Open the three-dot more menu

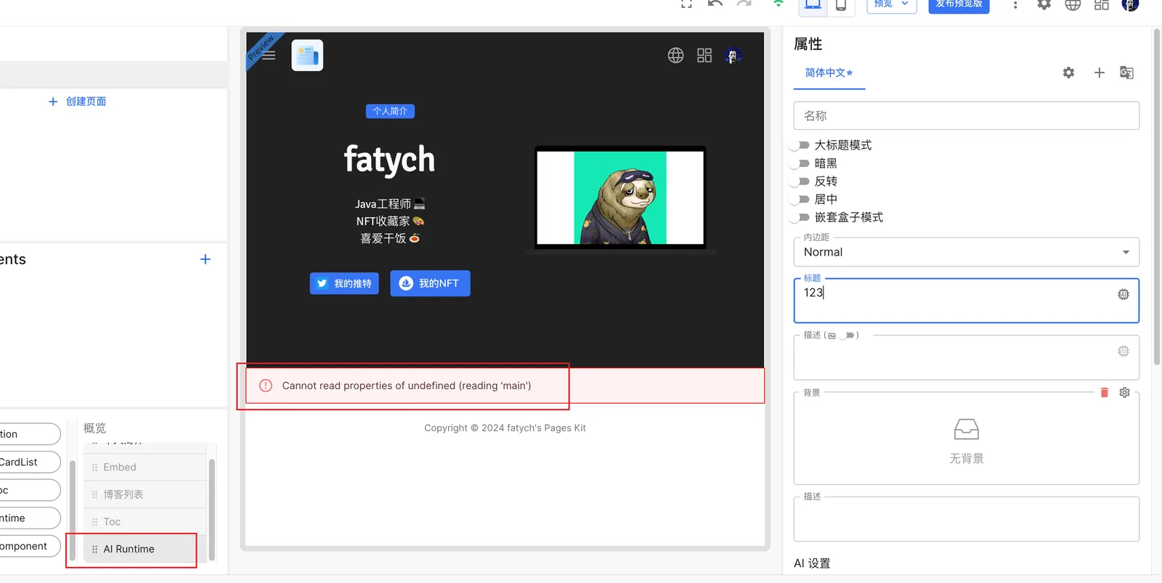[1015, 5]
